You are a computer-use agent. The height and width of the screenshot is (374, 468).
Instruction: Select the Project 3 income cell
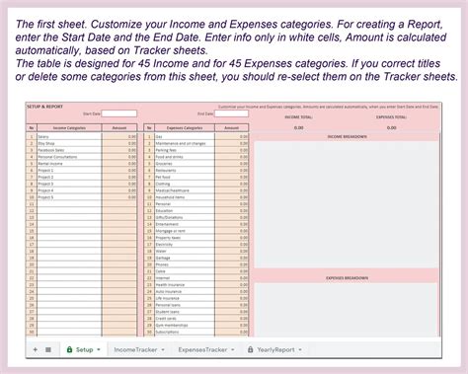[x=69, y=184]
